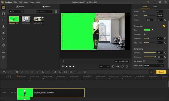Open the Audio panel in sidebar
The width and height of the screenshot is (169, 101).
point(3,20)
